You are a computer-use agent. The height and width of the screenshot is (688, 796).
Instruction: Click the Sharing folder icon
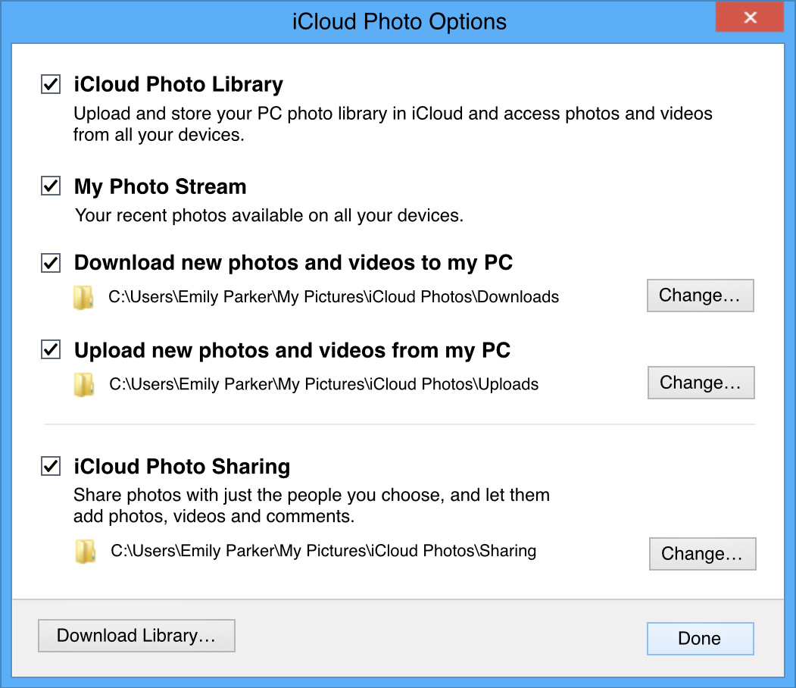(85, 552)
